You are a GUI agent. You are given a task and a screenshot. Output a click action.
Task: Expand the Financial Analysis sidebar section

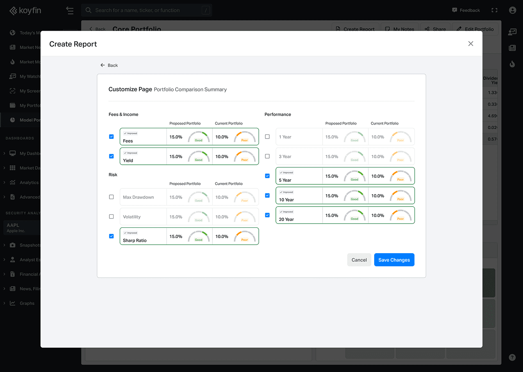coord(13,274)
